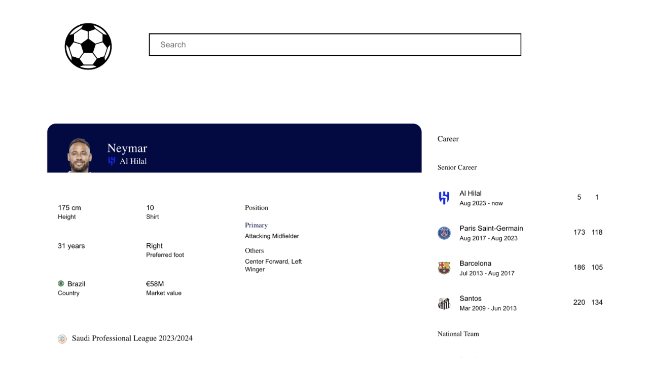Screen dimensions: 647x367
Task: Click Center Forward, Left Winger text
Action: click(273, 265)
